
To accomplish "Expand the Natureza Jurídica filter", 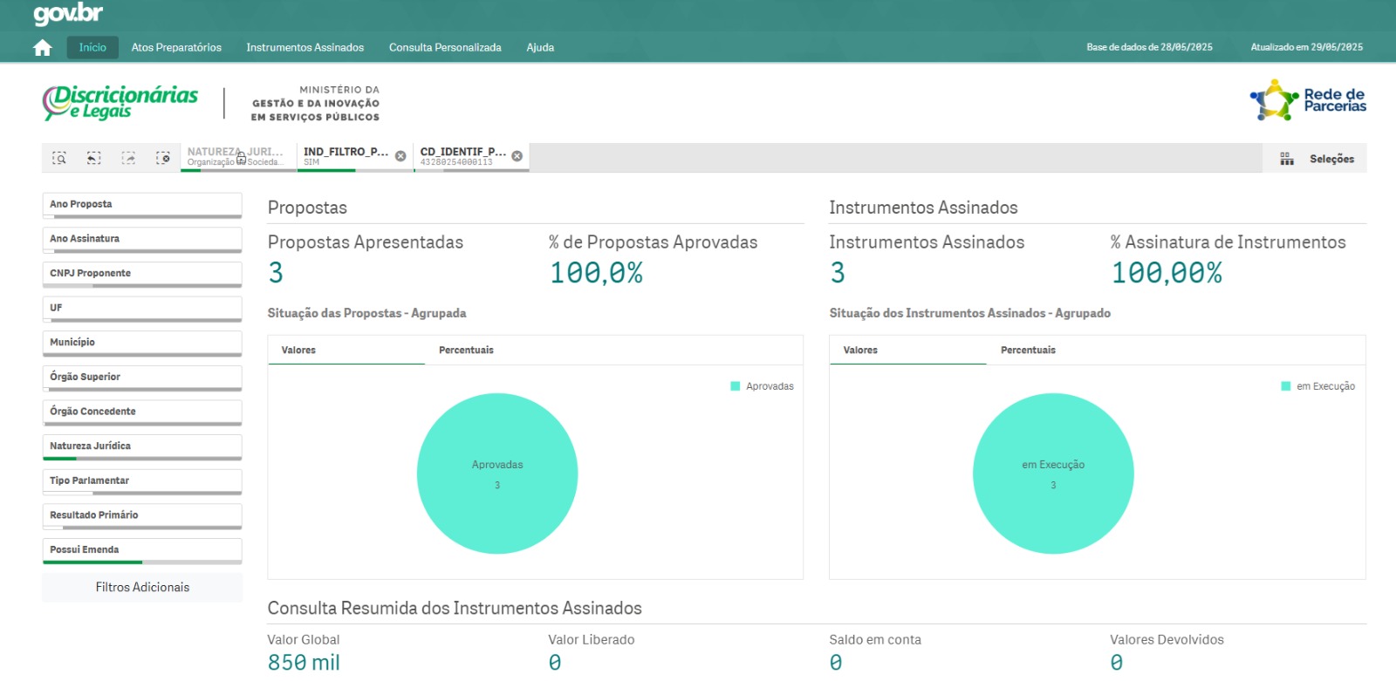I will (142, 447).
